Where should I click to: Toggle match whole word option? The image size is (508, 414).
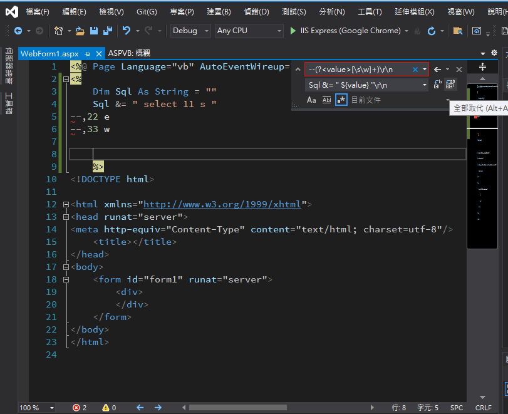326,100
